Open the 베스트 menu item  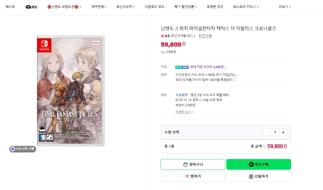[x=10, y=6]
